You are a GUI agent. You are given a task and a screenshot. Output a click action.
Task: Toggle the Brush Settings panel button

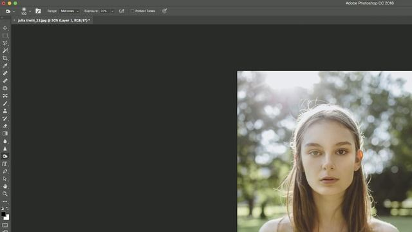click(38, 11)
